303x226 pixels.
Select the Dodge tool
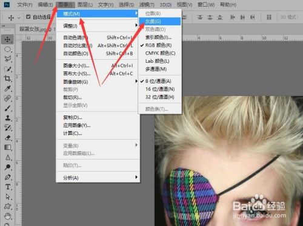click(8, 167)
